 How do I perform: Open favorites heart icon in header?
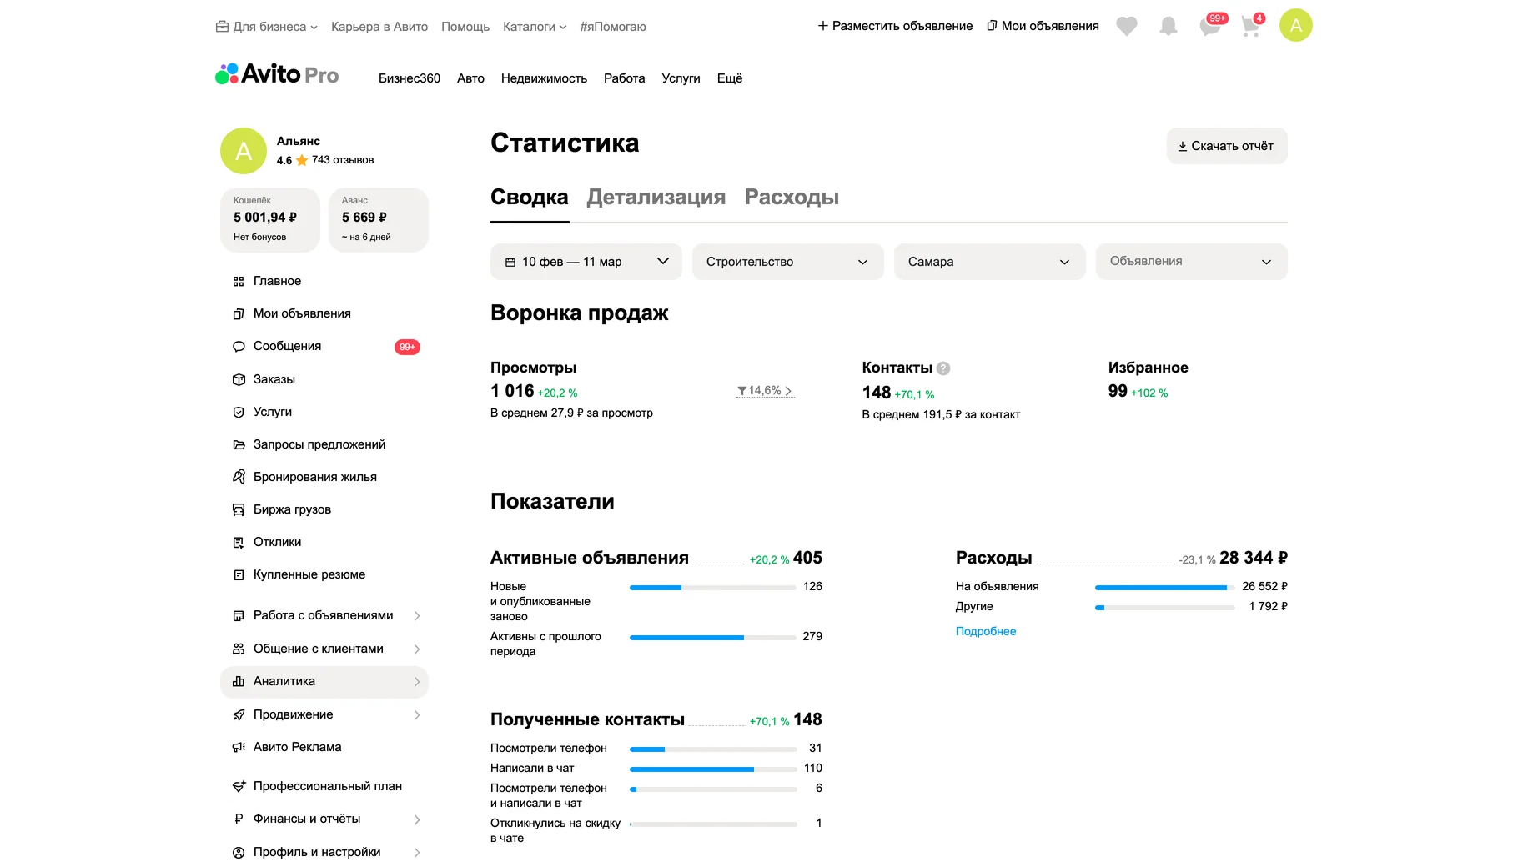pos(1127,27)
